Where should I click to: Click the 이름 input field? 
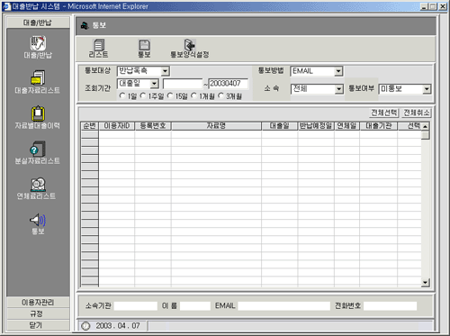tap(195, 306)
